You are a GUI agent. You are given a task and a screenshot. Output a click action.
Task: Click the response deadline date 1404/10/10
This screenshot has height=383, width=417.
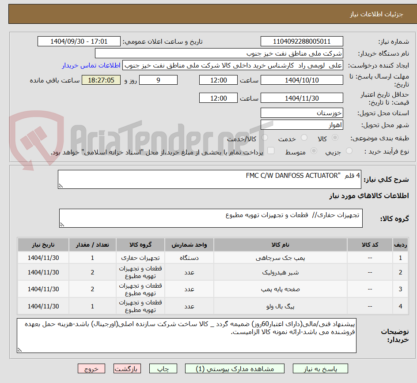(302, 80)
